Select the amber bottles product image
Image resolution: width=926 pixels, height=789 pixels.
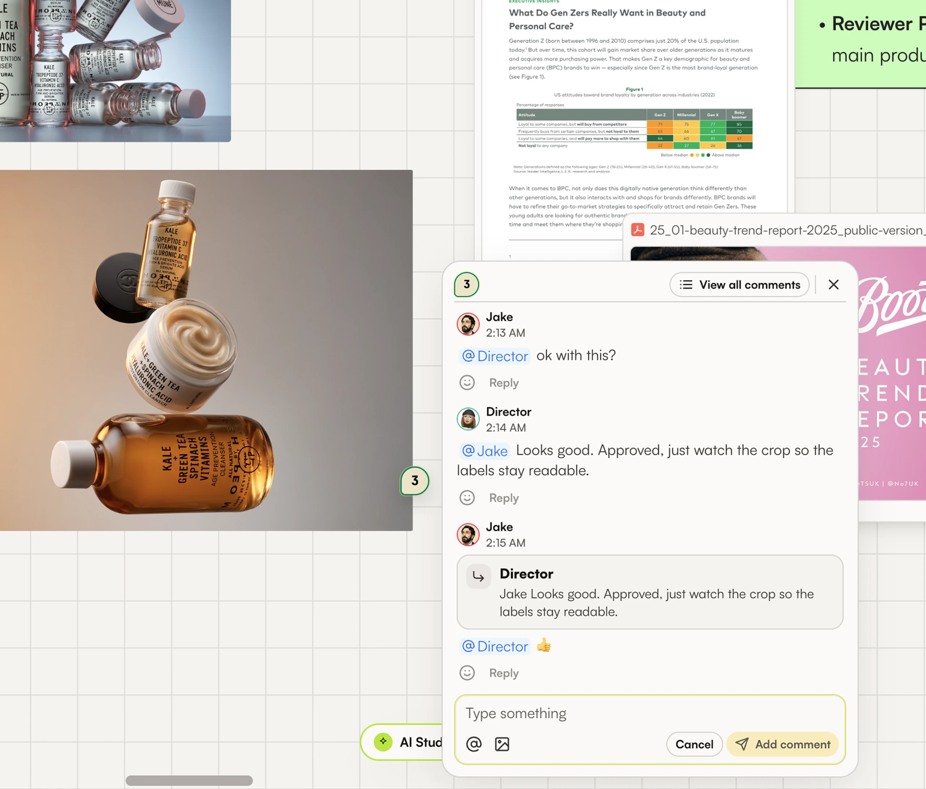pyautogui.click(x=206, y=350)
